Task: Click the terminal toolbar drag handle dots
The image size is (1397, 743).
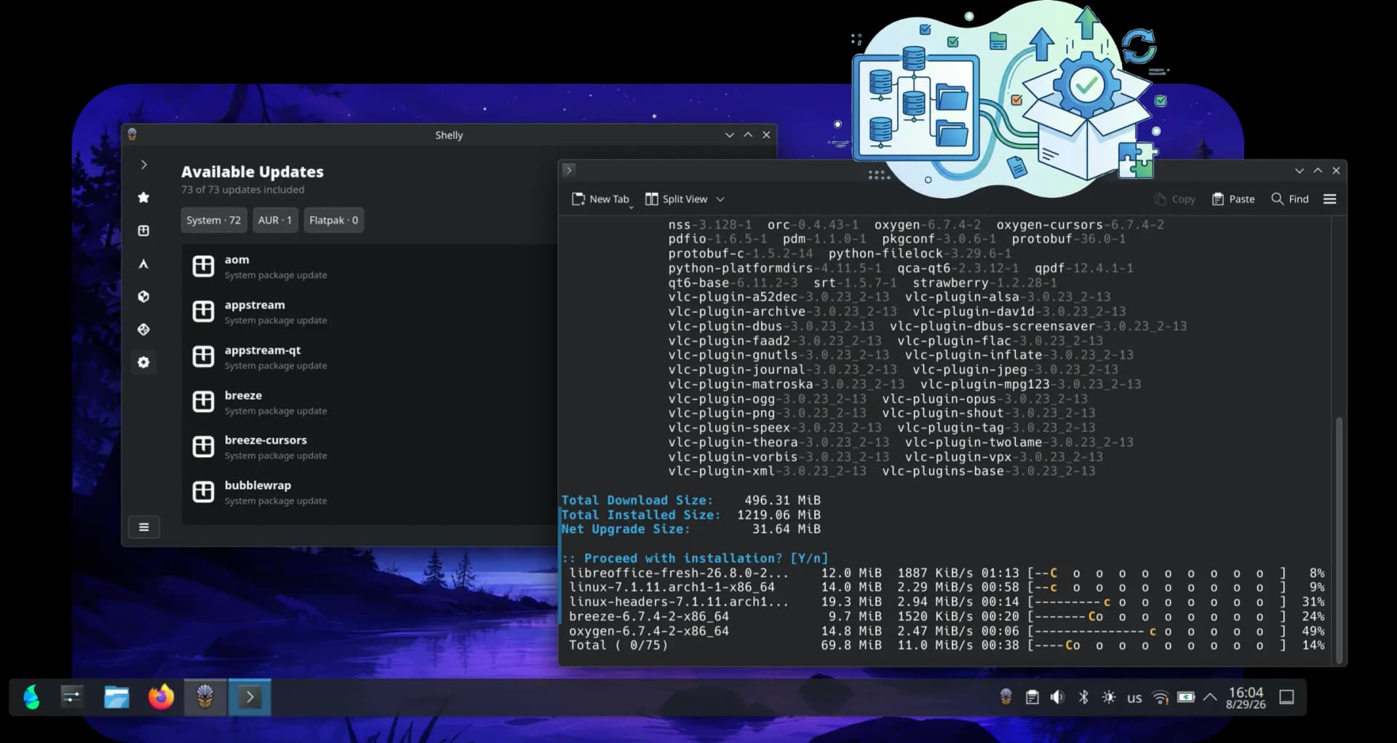Action: [878, 175]
